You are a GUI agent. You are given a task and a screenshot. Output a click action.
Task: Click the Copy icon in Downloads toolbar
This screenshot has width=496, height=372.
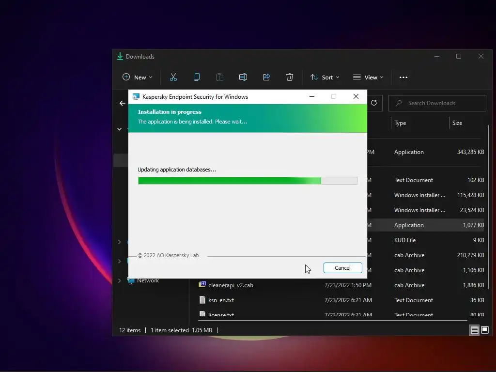click(197, 77)
